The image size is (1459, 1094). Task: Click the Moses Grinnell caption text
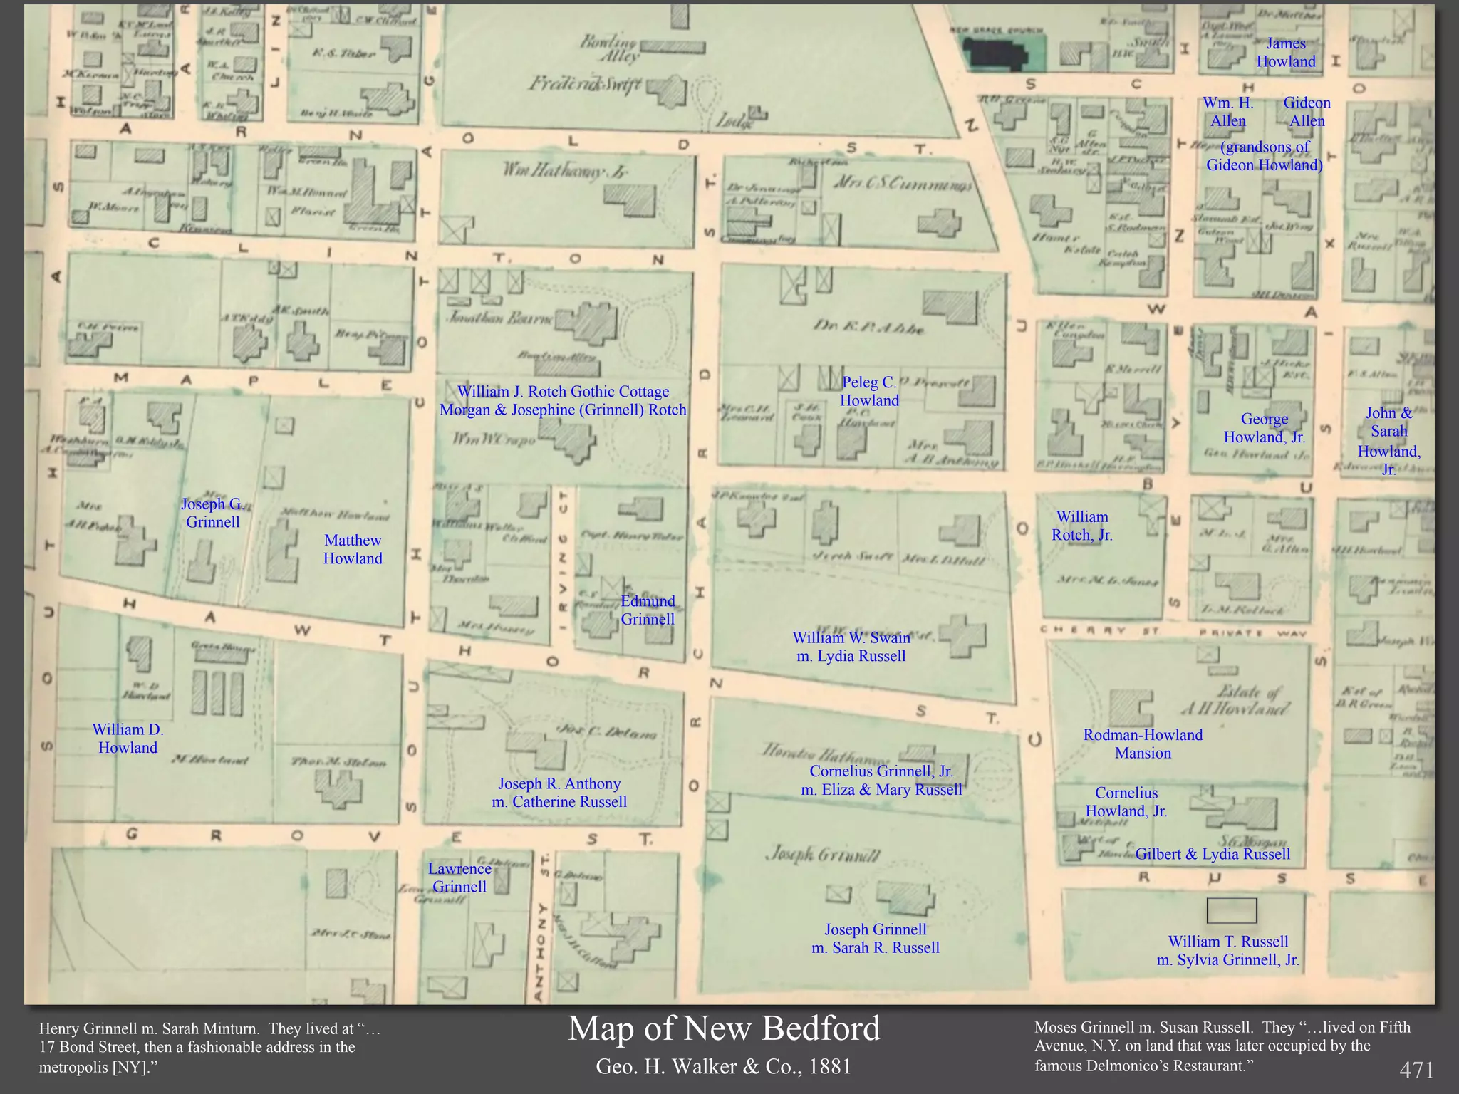click(1222, 1046)
